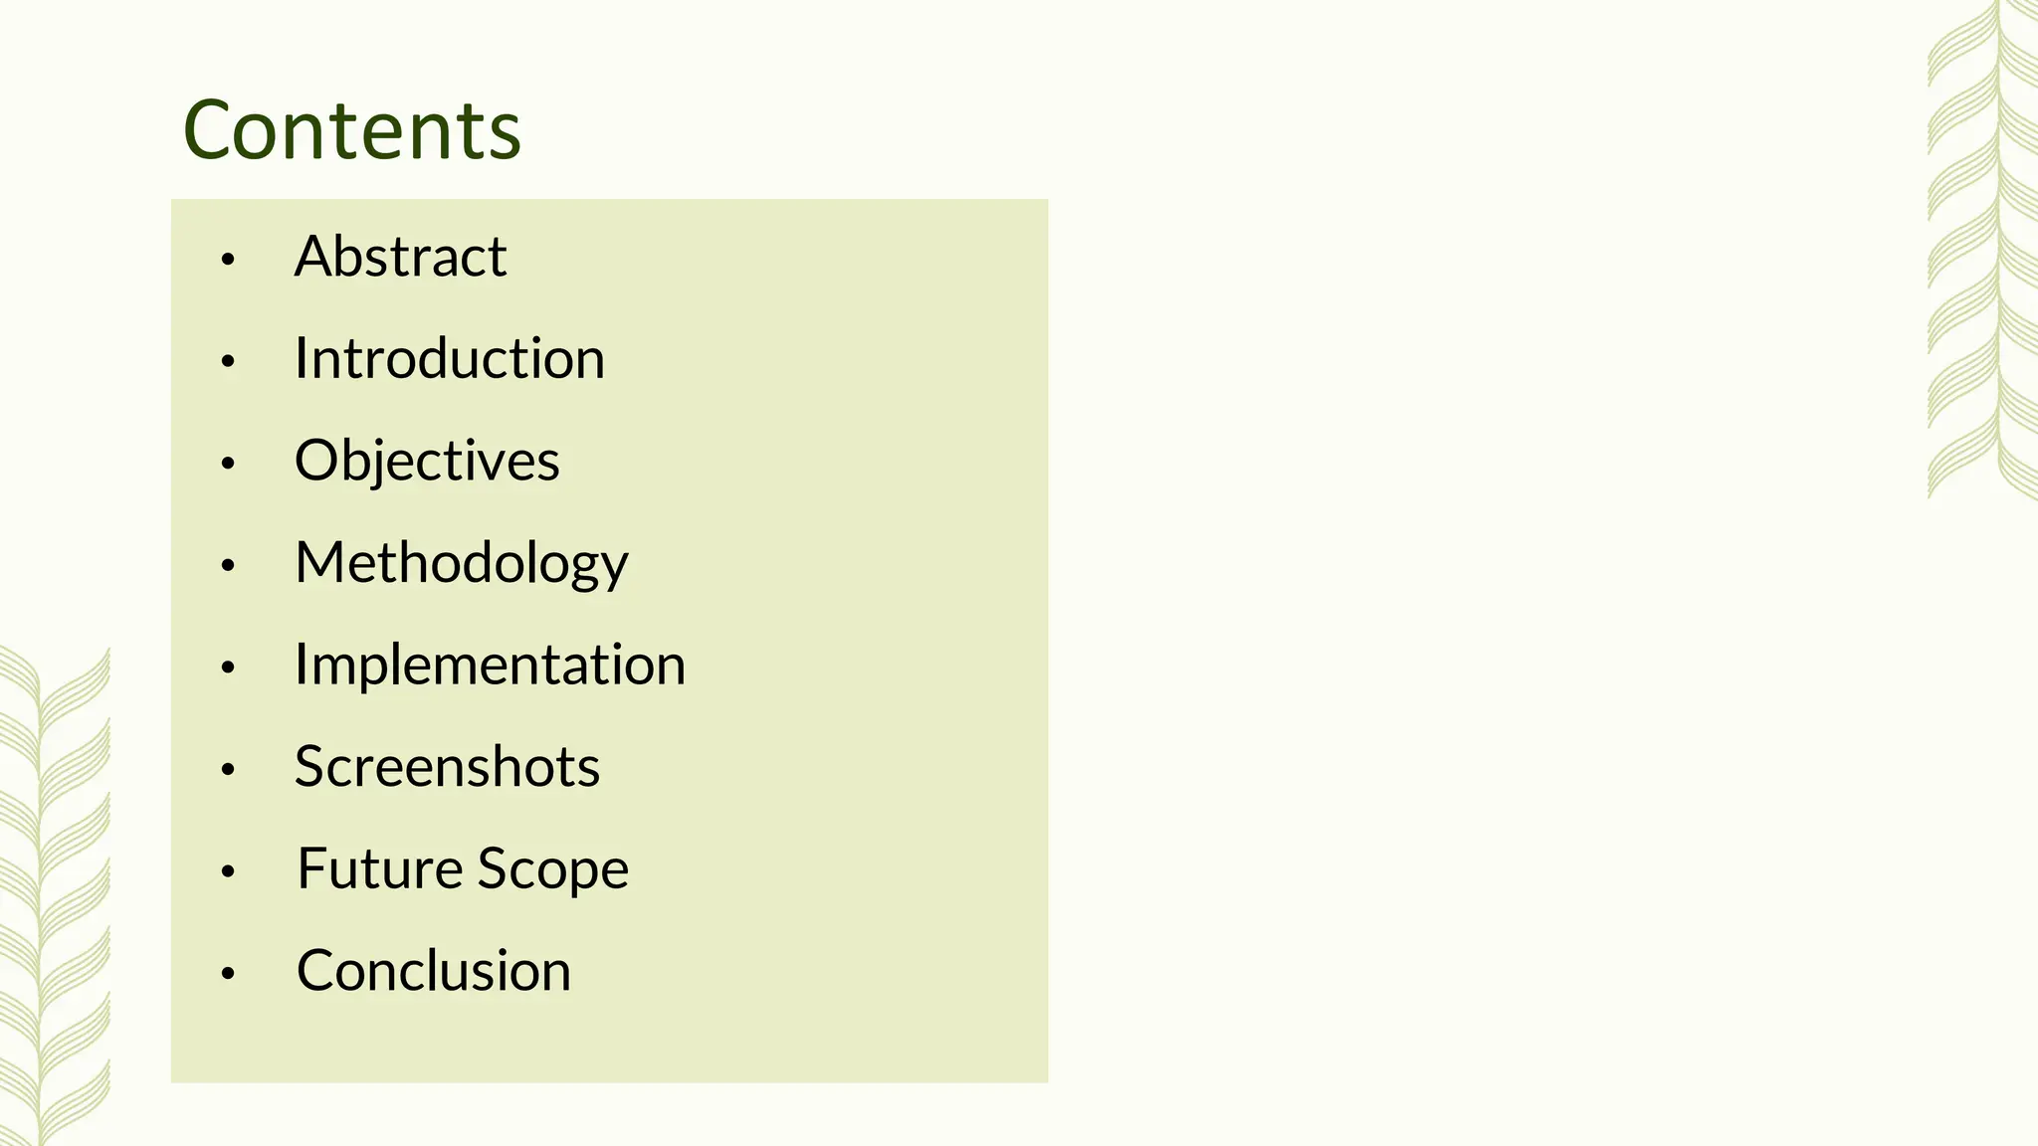Click the Methodology entry
Screen dimensions: 2038x1146
point(462,564)
